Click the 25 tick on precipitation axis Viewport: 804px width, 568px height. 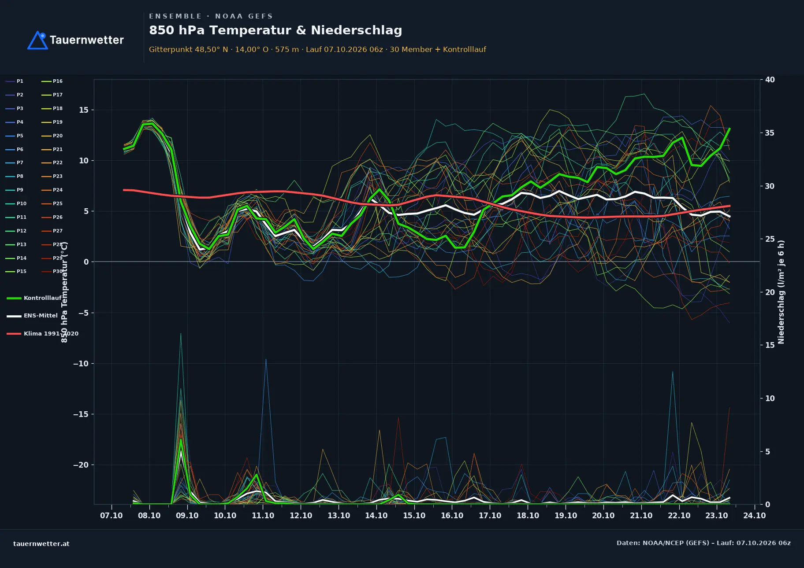click(x=770, y=239)
